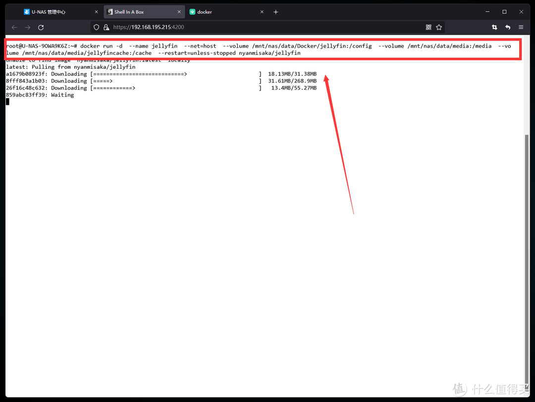Bookmark this page with the star
The image size is (535, 402).
point(439,27)
